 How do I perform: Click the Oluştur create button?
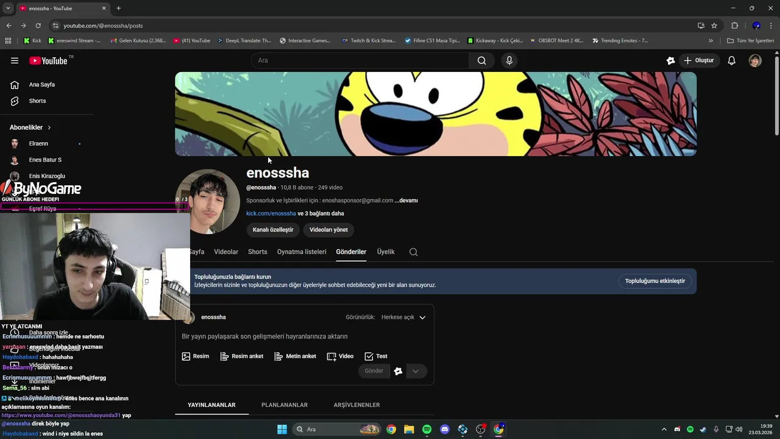coord(699,60)
